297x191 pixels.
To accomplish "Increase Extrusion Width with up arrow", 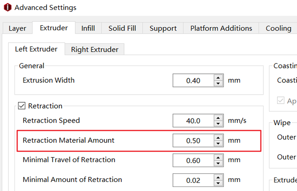I will point(218,77).
